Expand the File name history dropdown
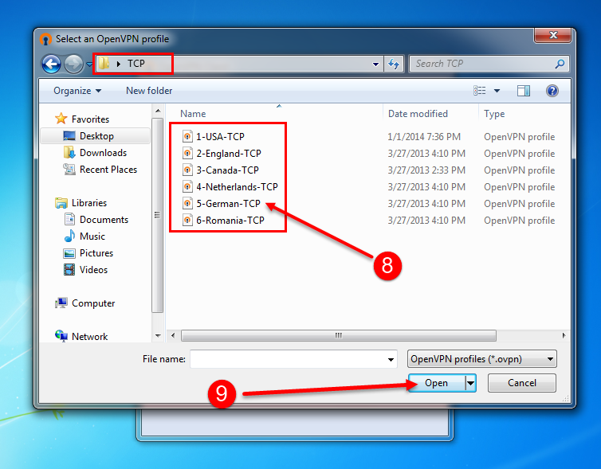The height and width of the screenshot is (469, 601). tap(391, 360)
